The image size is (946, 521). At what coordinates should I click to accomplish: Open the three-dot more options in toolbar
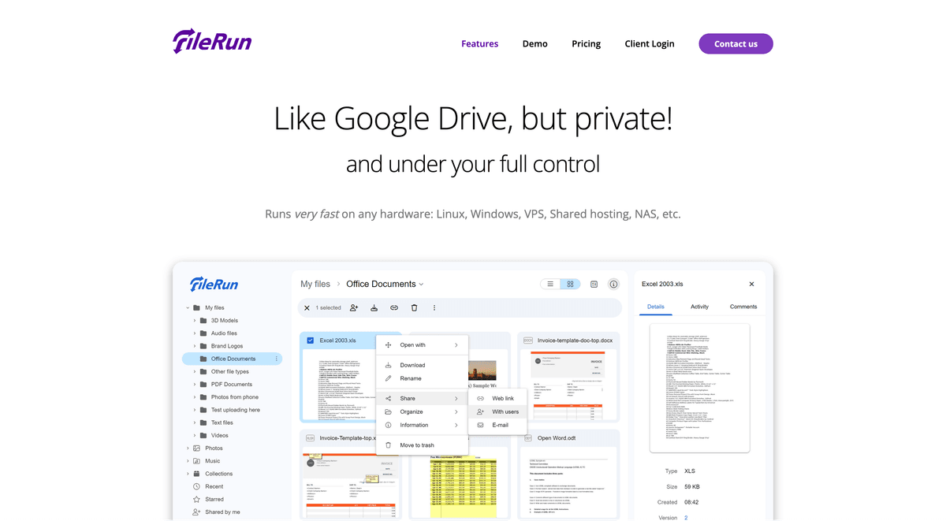click(x=434, y=308)
